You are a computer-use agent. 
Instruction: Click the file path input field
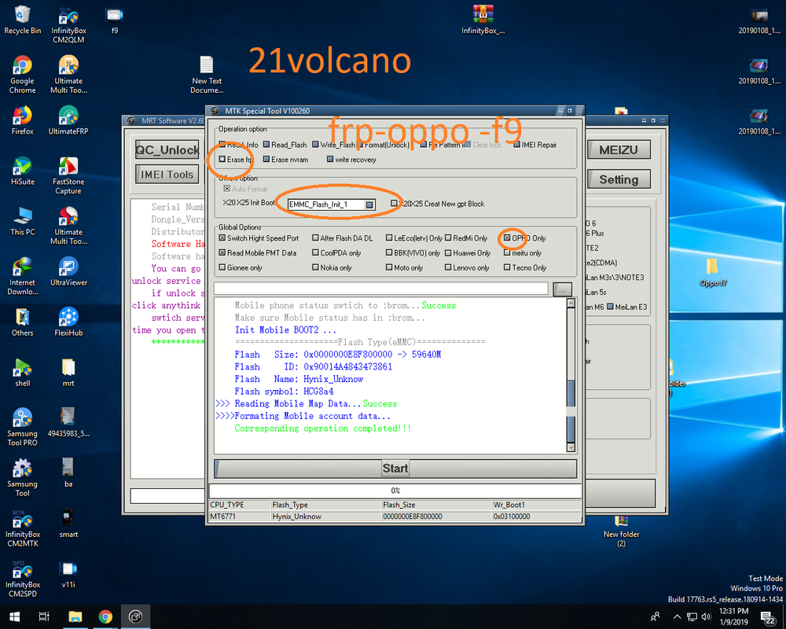tap(381, 289)
